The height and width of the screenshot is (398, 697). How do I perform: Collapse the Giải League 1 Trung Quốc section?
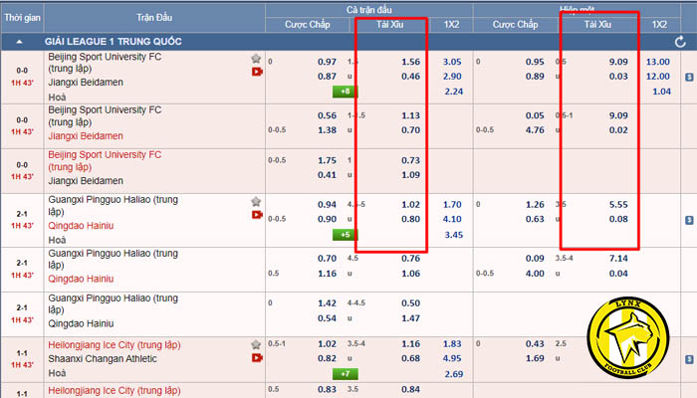click(x=19, y=42)
